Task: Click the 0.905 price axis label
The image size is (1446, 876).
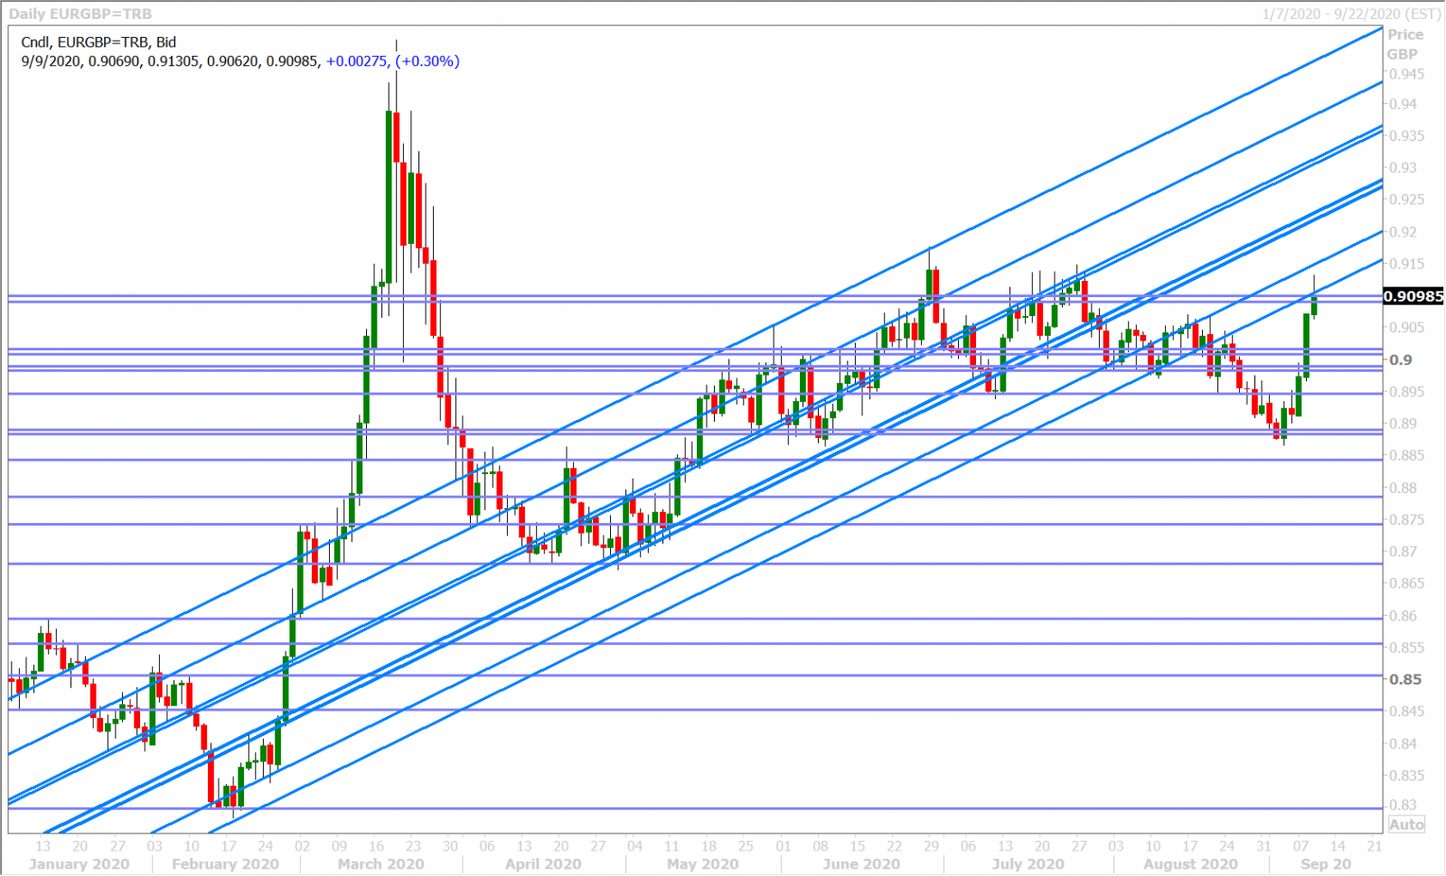Action: [x=1407, y=327]
